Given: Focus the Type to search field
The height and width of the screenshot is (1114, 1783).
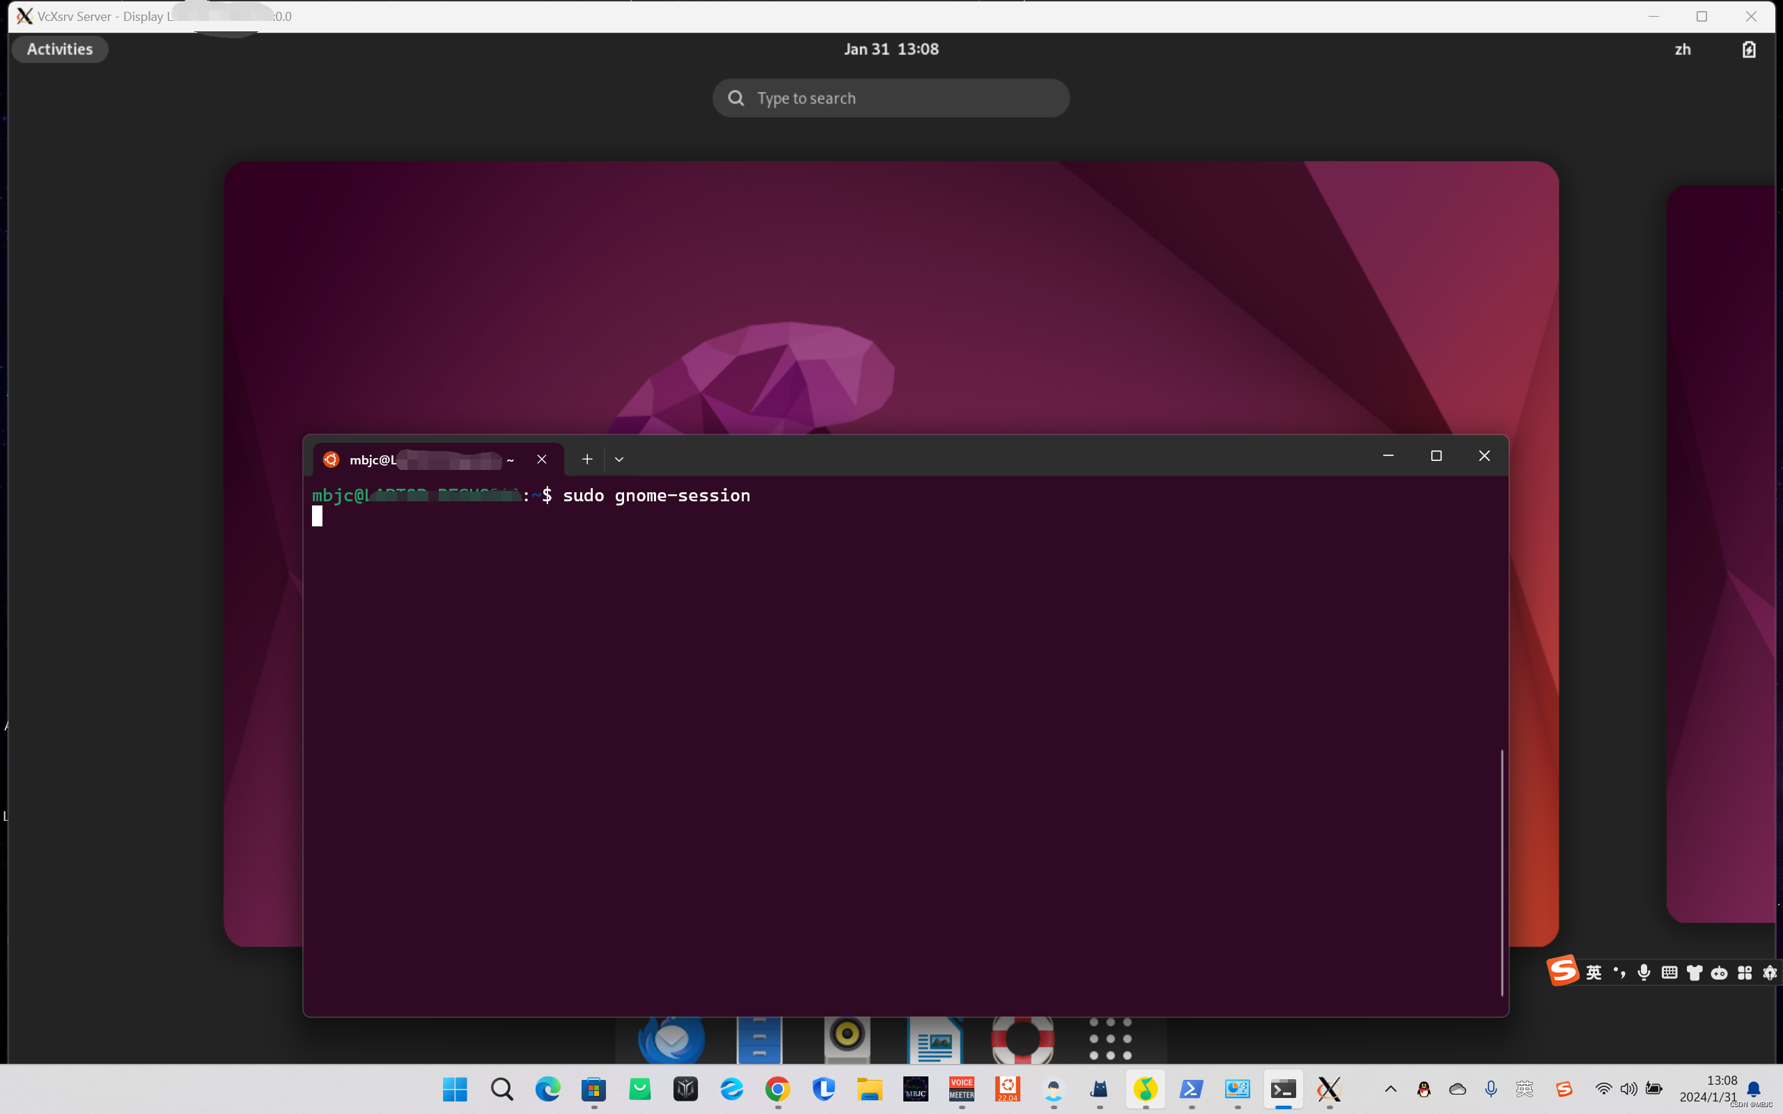Looking at the screenshot, I should pos(891,98).
